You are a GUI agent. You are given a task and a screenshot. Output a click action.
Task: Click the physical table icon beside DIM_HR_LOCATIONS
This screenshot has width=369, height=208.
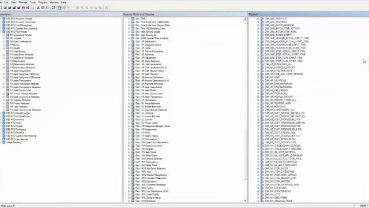(x=262, y=80)
